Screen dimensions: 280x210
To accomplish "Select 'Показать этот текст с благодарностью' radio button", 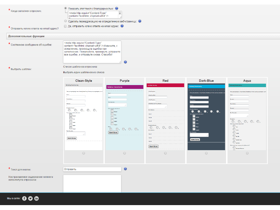I will pyautogui.click(x=65, y=8).
